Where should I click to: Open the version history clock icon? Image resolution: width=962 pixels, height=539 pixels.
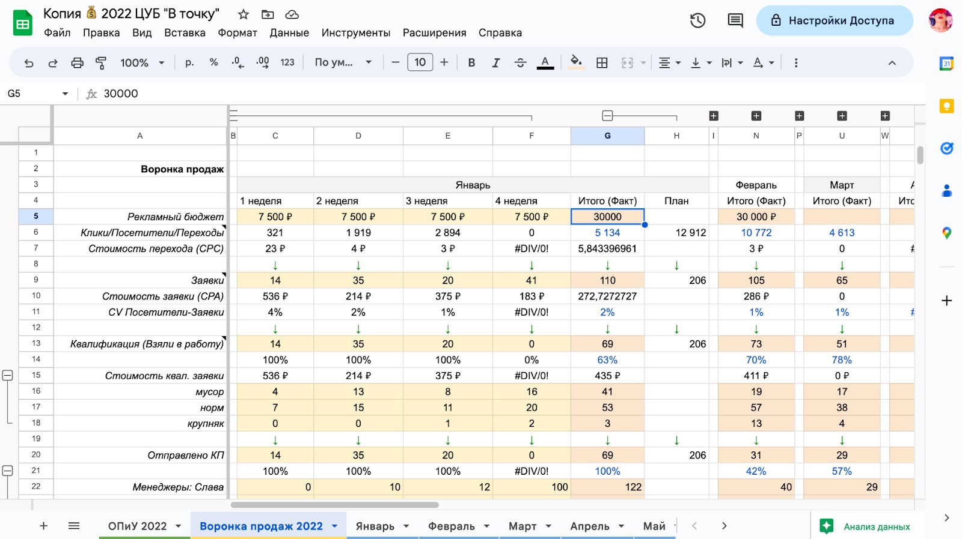click(697, 20)
